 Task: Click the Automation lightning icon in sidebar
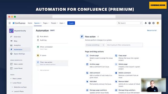11,50
